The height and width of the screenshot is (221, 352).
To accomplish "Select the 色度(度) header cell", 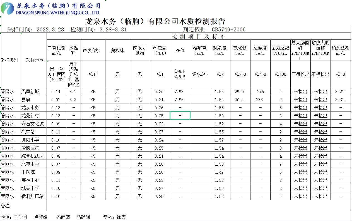I will point(93,50).
